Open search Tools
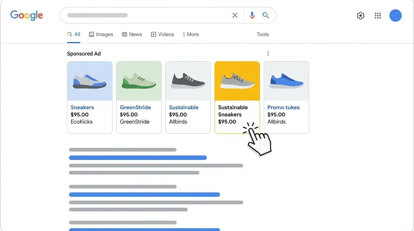 pyautogui.click(x=263, y=34)
